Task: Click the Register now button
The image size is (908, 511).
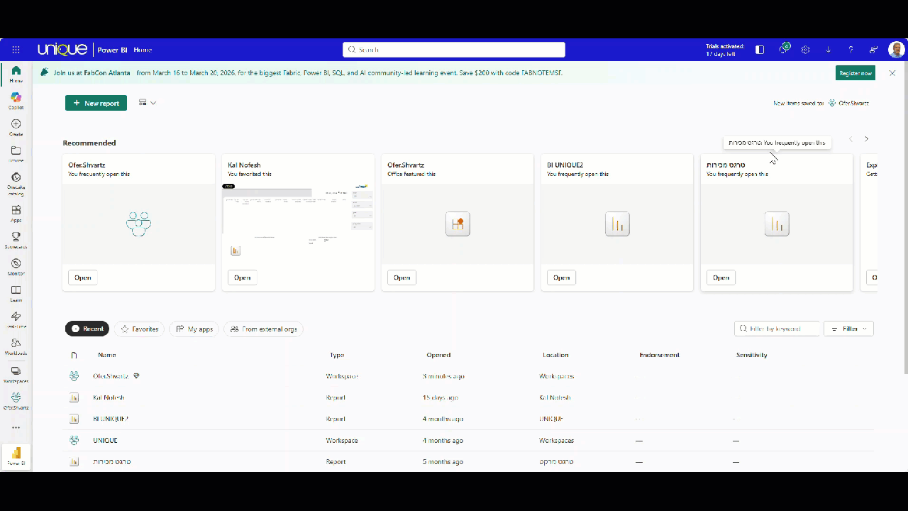Action: pyautogui.click(x=855, y=73)
